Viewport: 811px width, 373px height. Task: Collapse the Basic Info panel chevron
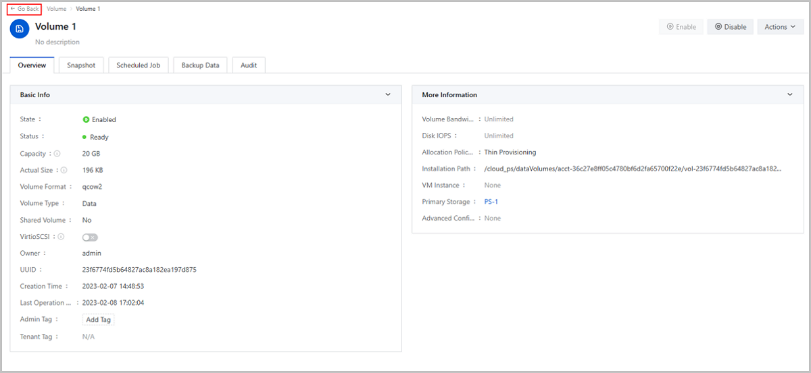click(x=388, y=94)
